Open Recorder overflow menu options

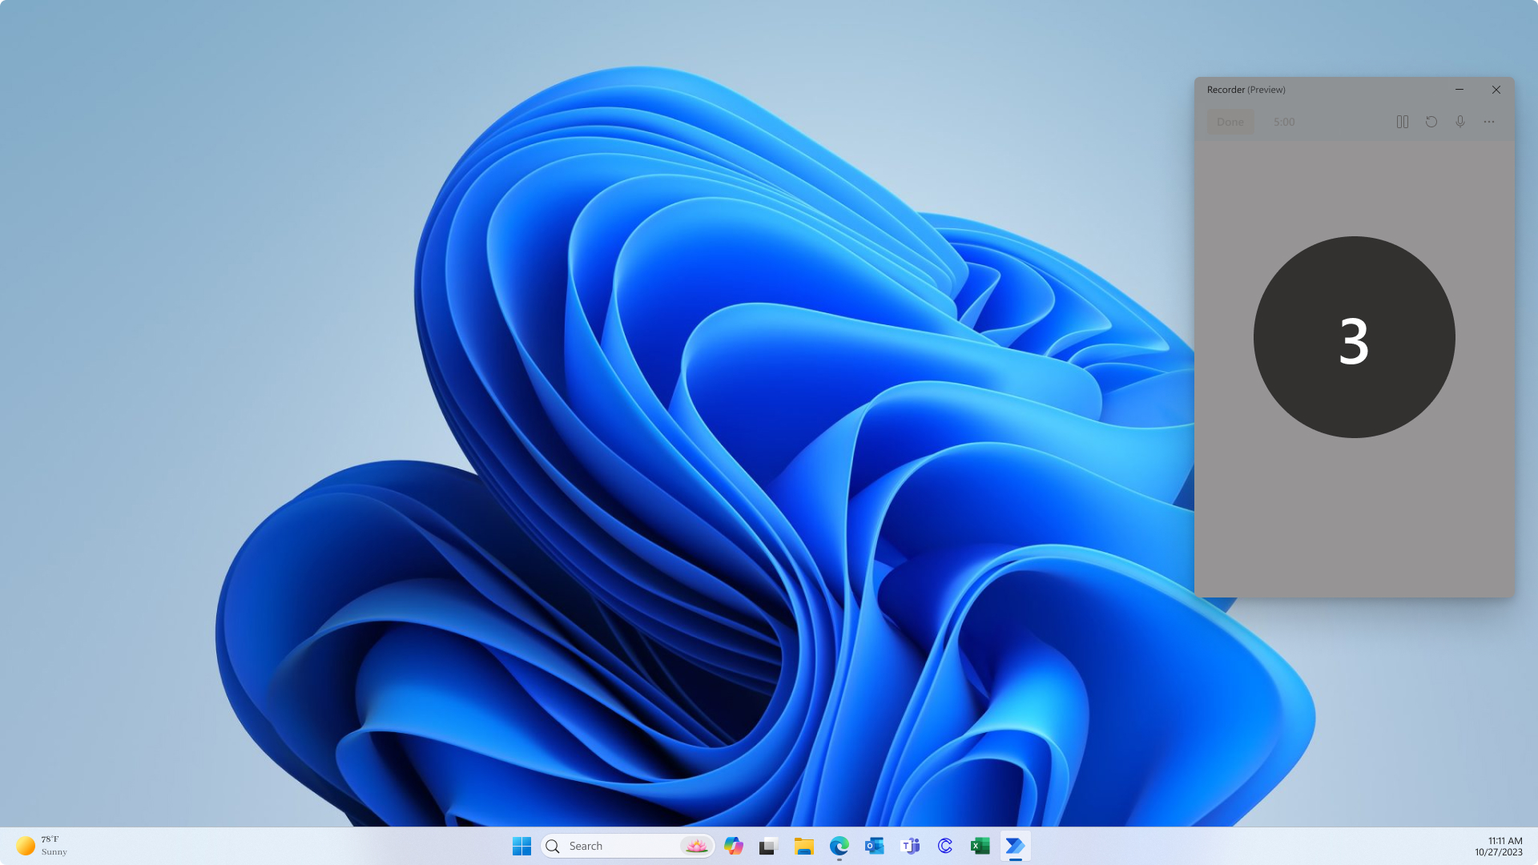click(1488, 122)
